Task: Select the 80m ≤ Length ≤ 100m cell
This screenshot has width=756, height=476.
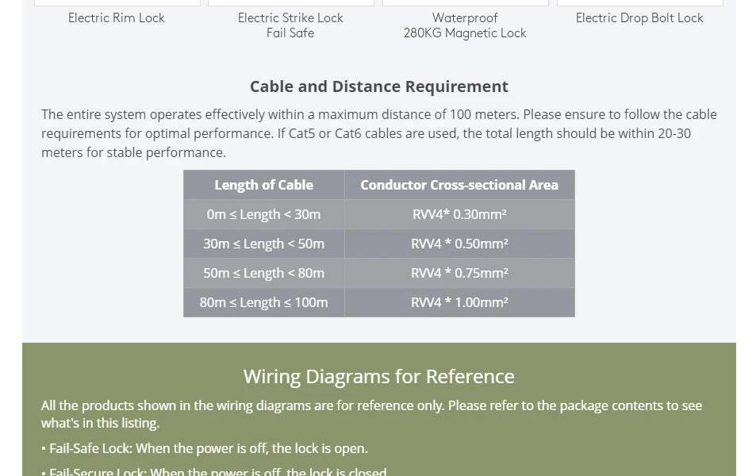Action: pyautogui.click(x=263, y=302)
